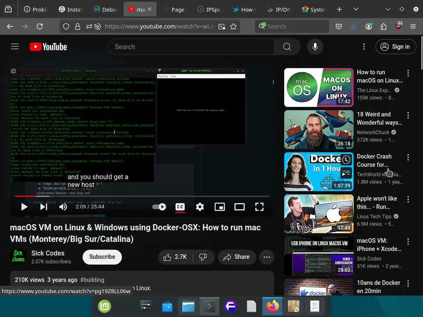The width and height of the screenshot is (423, 317).
Task: Open the Sick Codes channel name
Action: click(48, 253)
